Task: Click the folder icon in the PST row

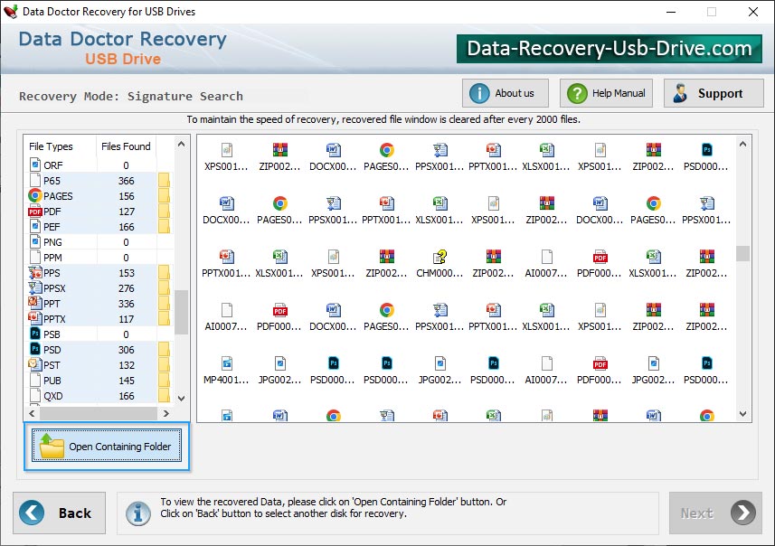Action: point(164,364)
